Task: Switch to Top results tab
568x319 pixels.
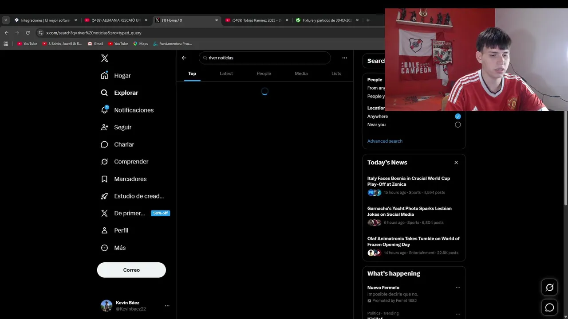Action: pos(192,74)
